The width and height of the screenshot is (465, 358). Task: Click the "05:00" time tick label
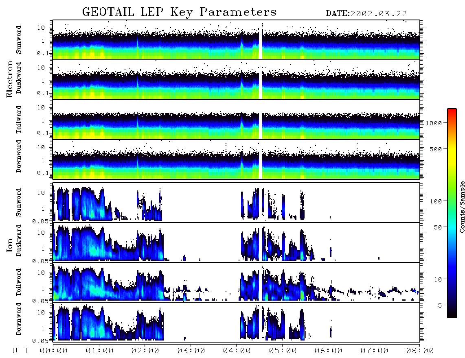point(283,351)
